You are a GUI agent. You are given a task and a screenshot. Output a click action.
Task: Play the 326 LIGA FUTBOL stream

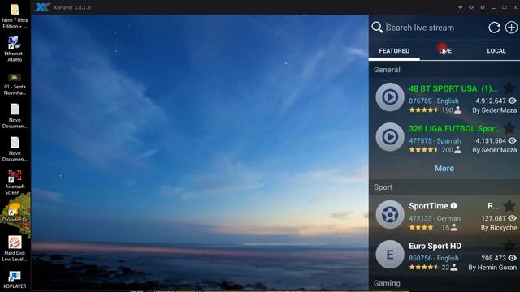point(390,137)
